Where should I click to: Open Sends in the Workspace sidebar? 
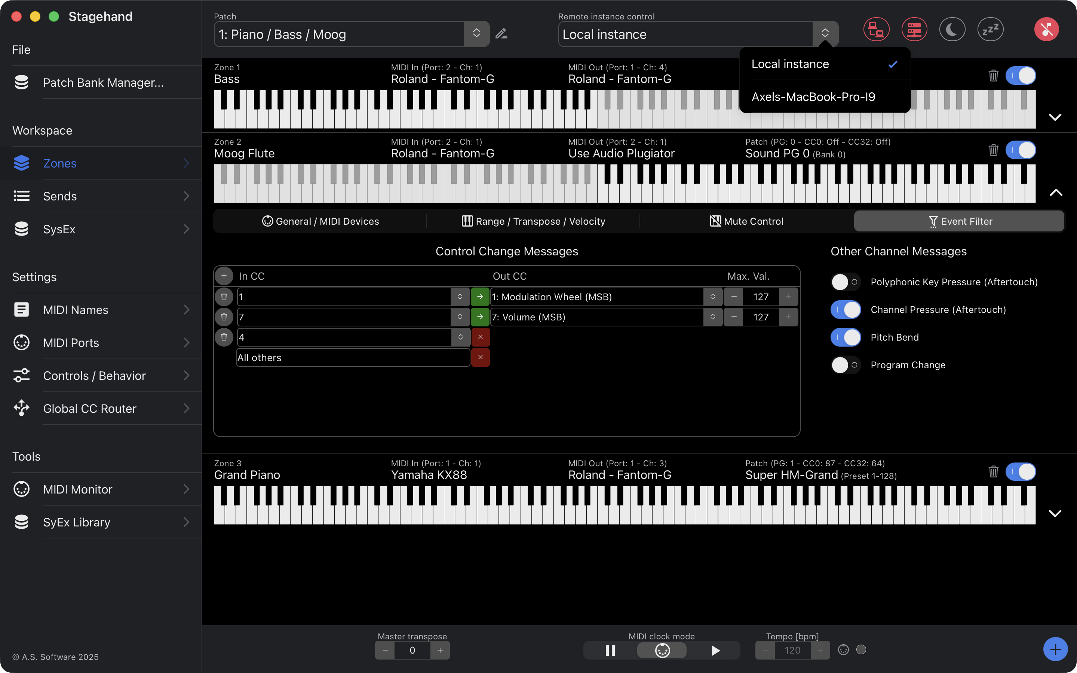pos(101,196)
